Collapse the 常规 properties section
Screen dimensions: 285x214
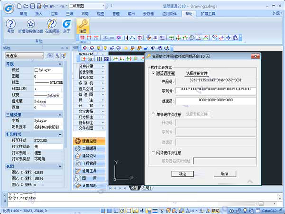[x=60, y=64]
